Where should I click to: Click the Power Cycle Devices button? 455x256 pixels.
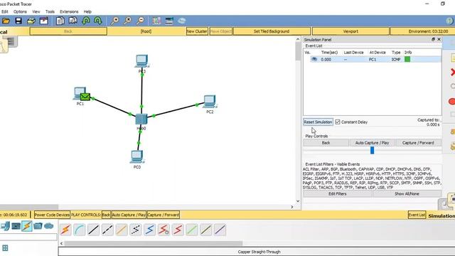(x=52, y=215)
